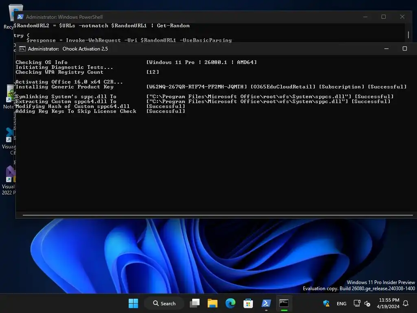Open the notification bell
The height and width of the screenshot is (313, 417).
(x=406, y=303)
